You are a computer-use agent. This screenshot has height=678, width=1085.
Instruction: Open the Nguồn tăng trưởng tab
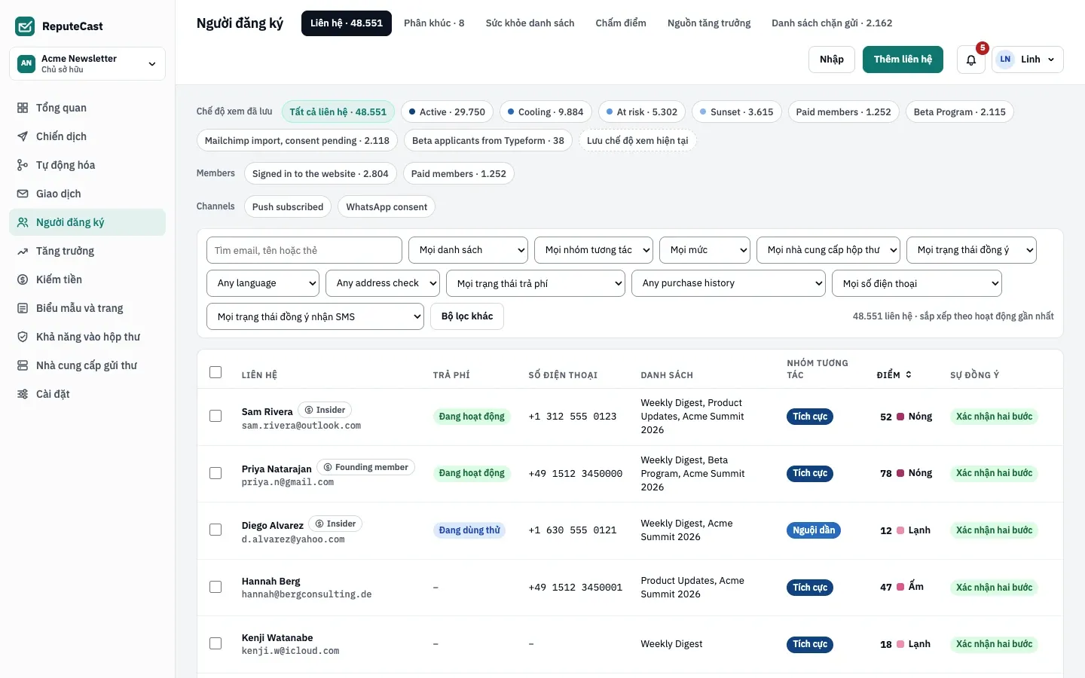pos(709,23)
